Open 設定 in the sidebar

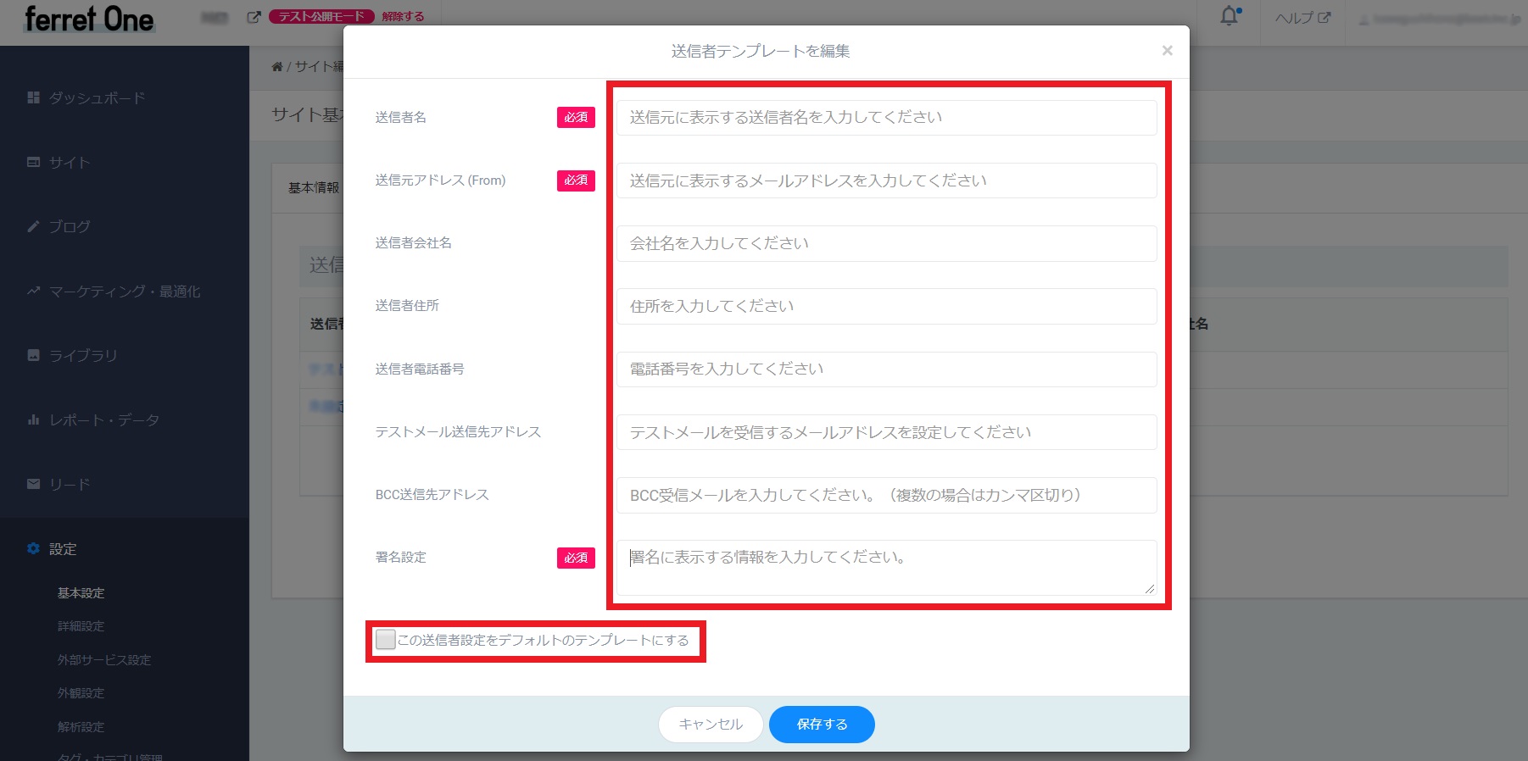[63, 549]
